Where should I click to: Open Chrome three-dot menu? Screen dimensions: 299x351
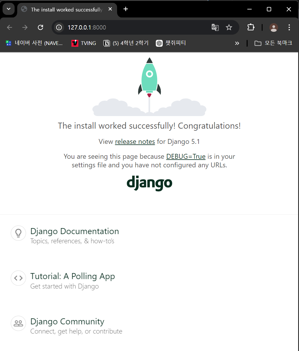point(289,28)
